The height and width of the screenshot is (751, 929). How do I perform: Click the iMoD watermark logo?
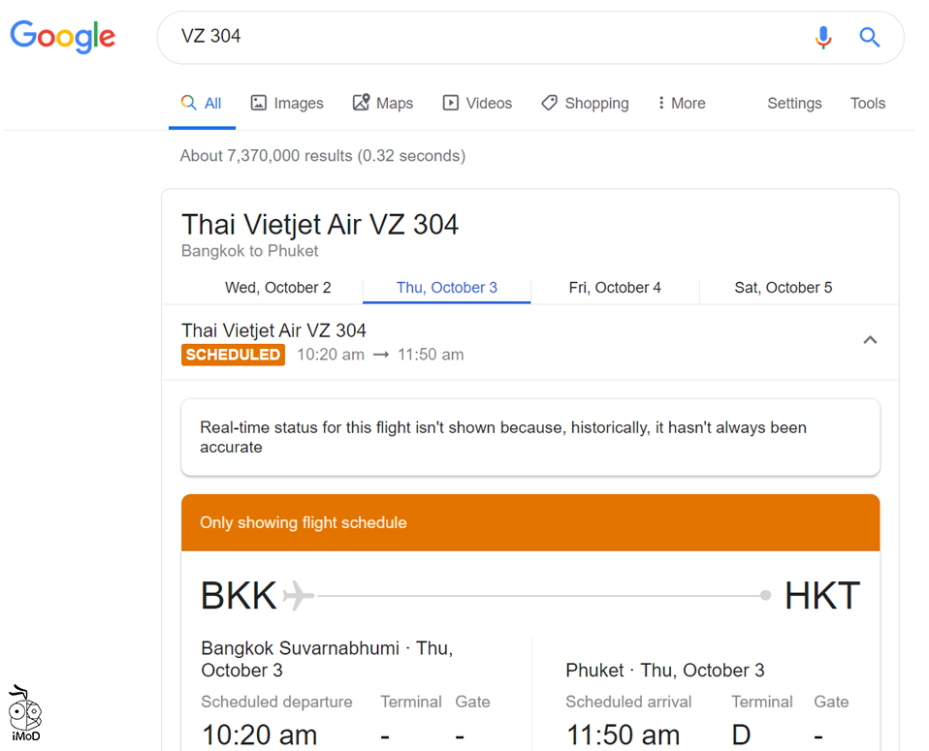(x=26, y=714)
